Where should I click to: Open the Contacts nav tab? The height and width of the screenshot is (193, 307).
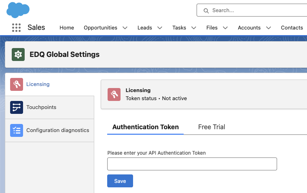pos(292,28)
